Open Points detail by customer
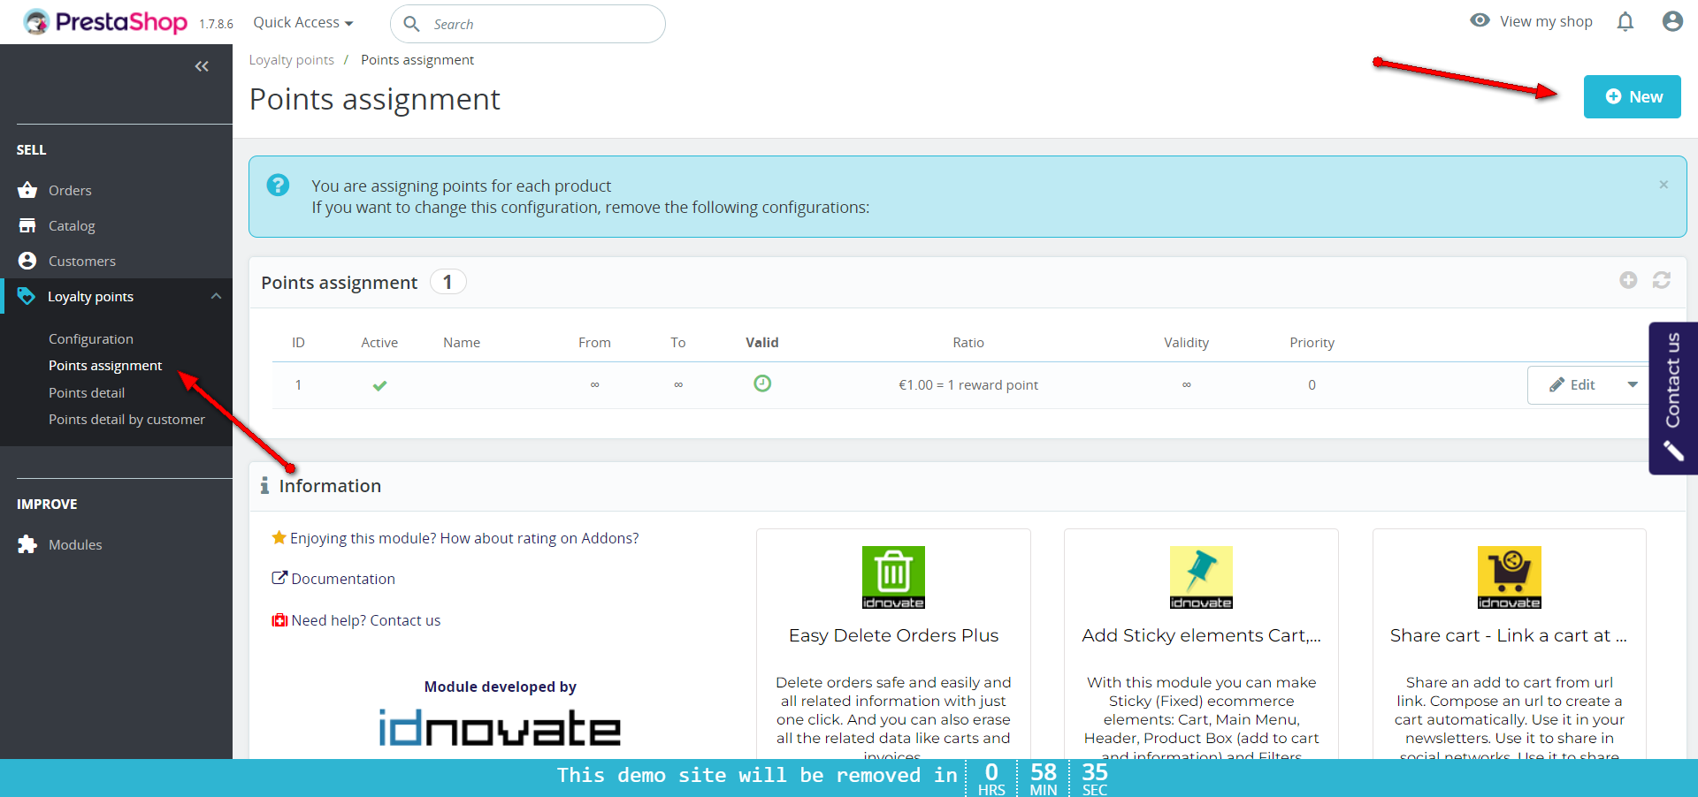 [x=126, y=419]
